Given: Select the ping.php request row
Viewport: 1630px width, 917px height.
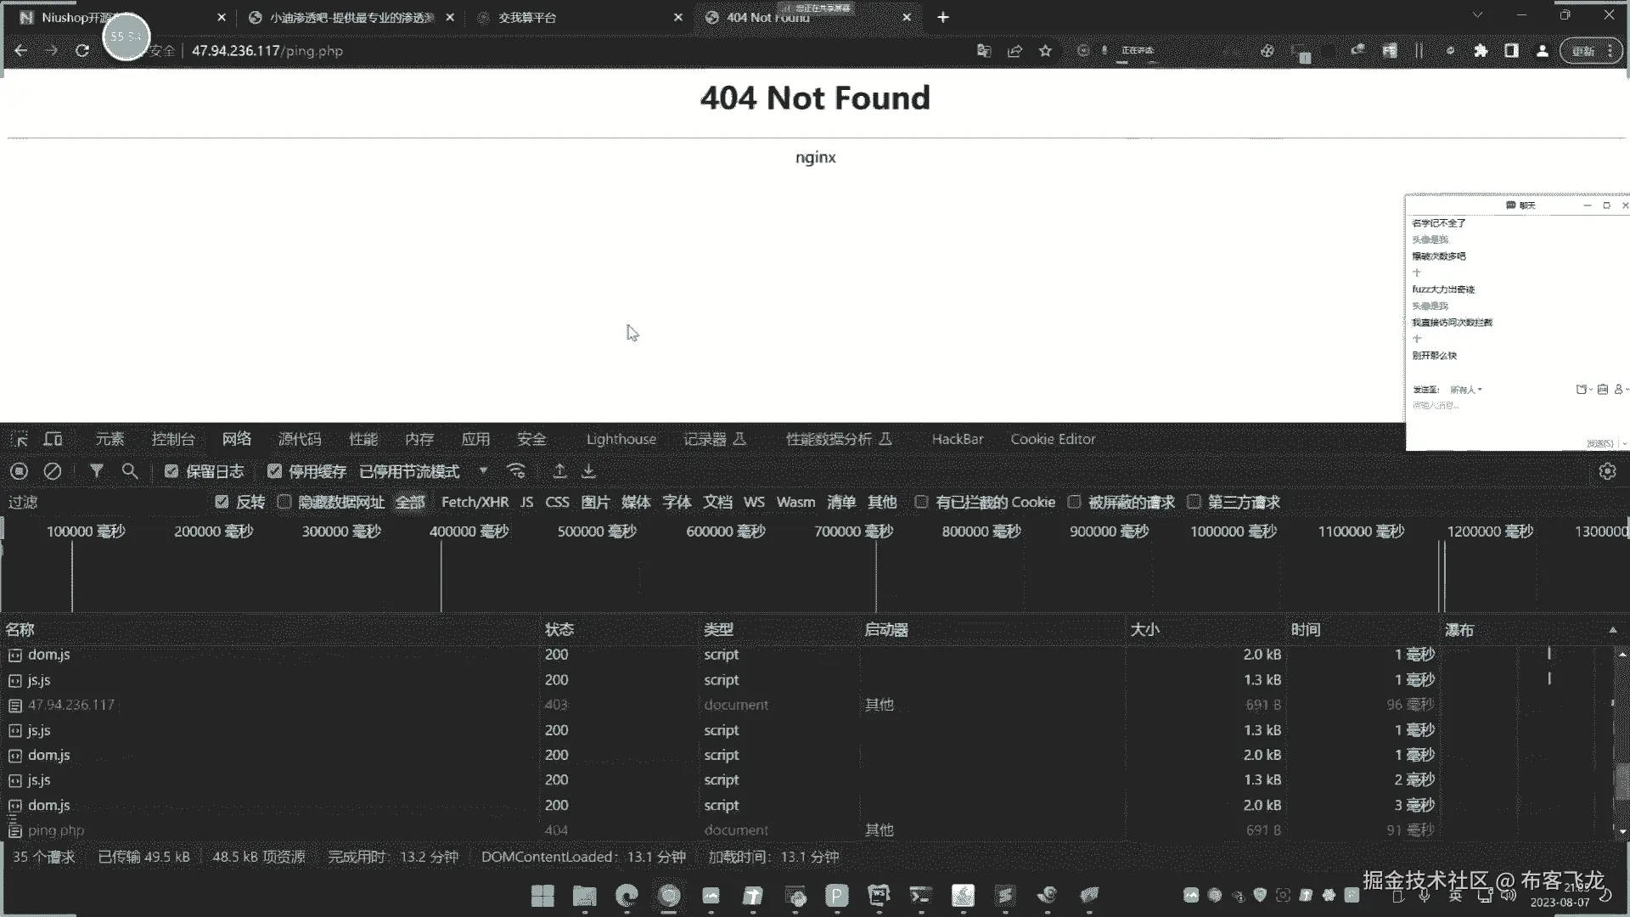Looking at the screenshot, I should tap(56, 830).
